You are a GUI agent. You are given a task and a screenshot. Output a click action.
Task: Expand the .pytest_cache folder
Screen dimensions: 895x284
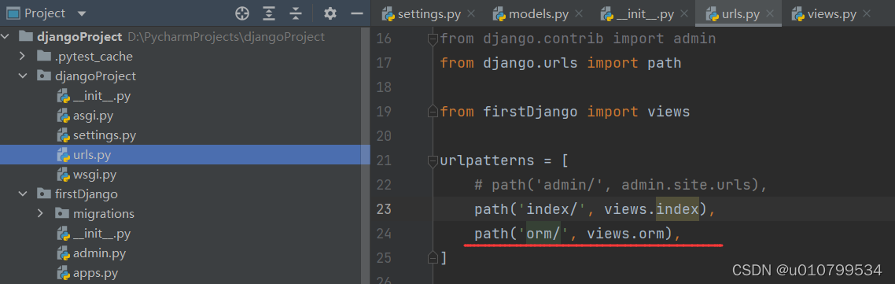(23, 57)
